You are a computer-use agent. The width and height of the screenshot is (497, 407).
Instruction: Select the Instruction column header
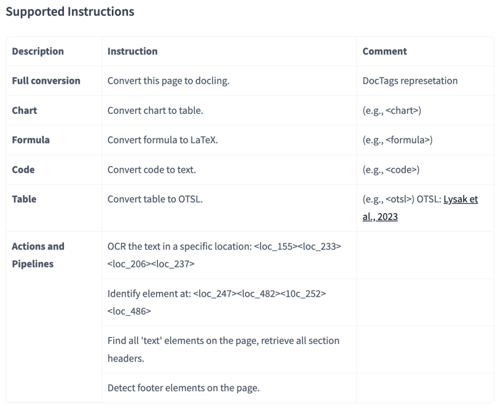click(133, 51)
